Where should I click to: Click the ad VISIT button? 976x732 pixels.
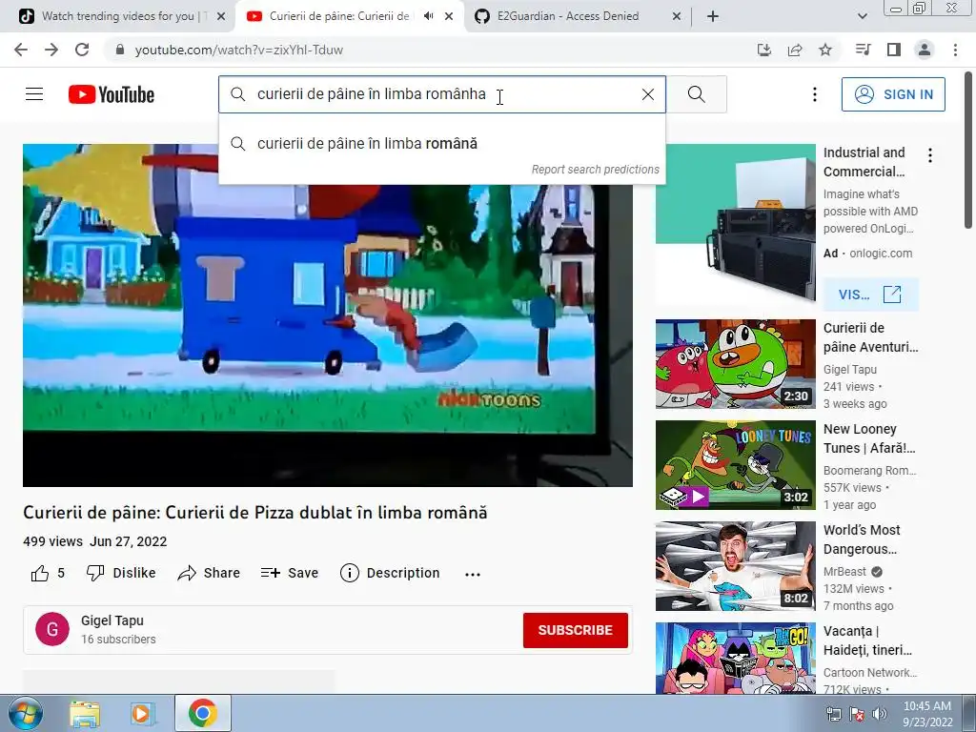(x=870, y=294)
